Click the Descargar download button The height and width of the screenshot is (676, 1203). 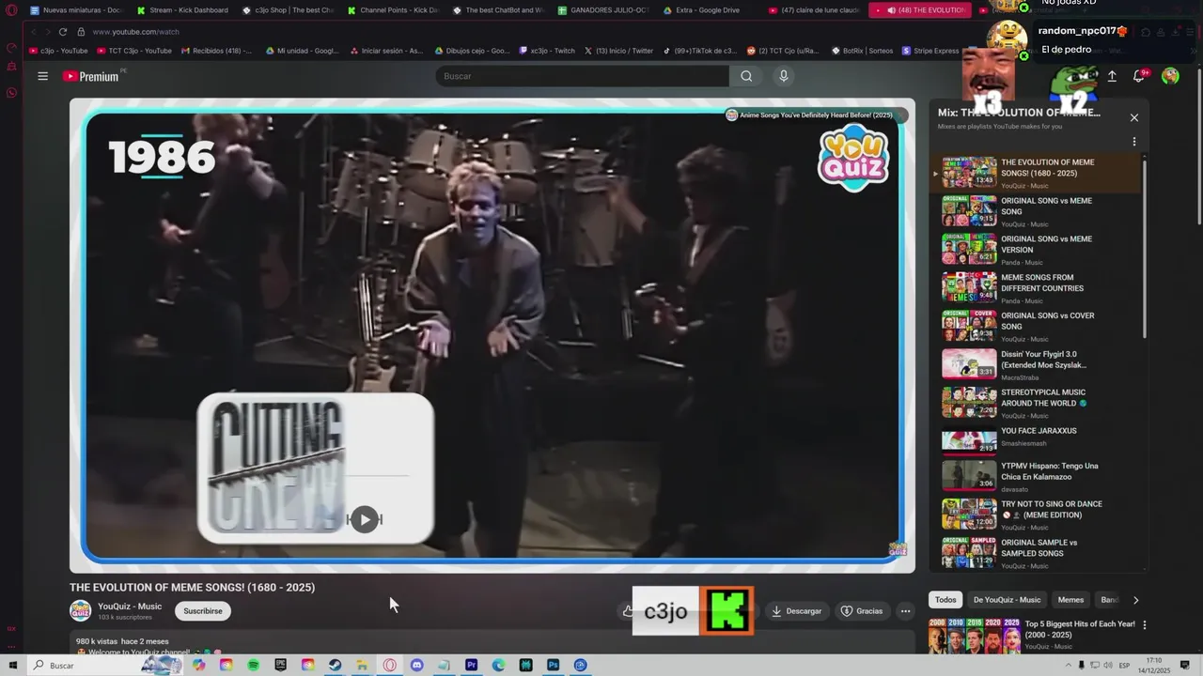pos(796,611)
